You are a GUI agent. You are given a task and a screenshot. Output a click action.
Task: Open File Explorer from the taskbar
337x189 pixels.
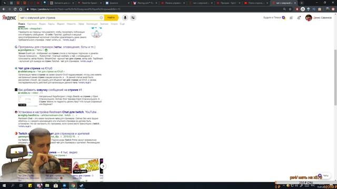tap(47, 185)
